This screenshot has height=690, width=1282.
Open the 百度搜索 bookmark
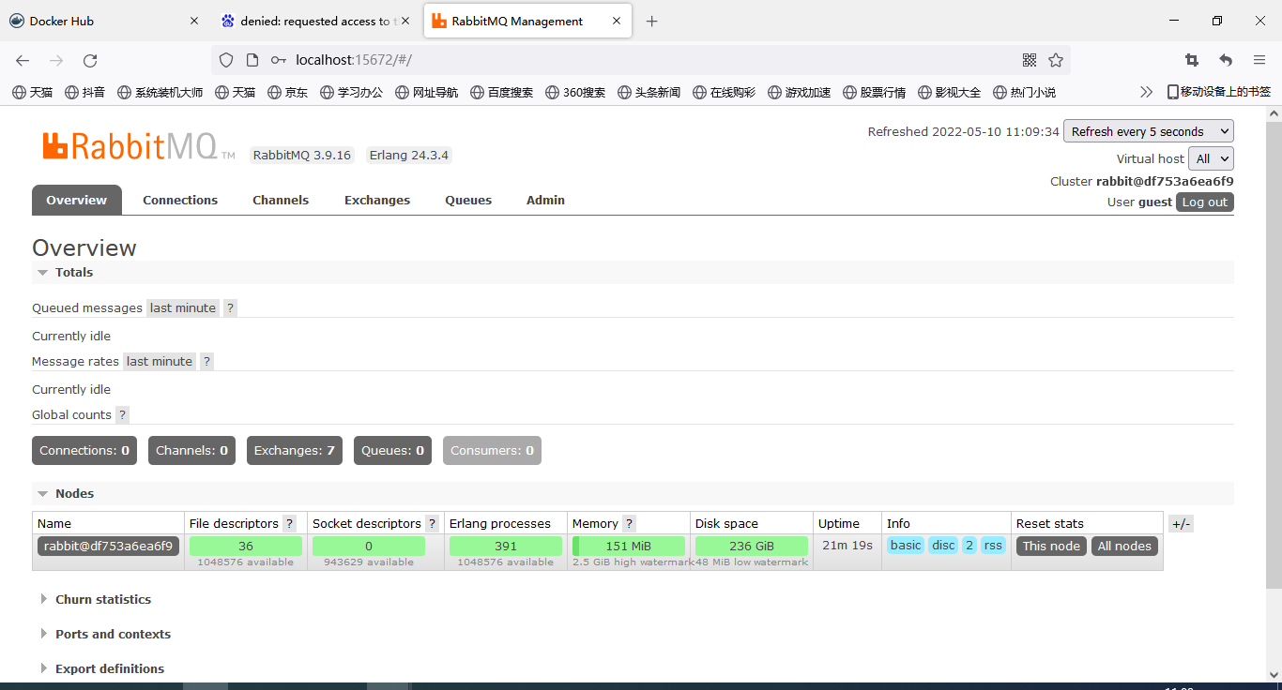(501, 92)
